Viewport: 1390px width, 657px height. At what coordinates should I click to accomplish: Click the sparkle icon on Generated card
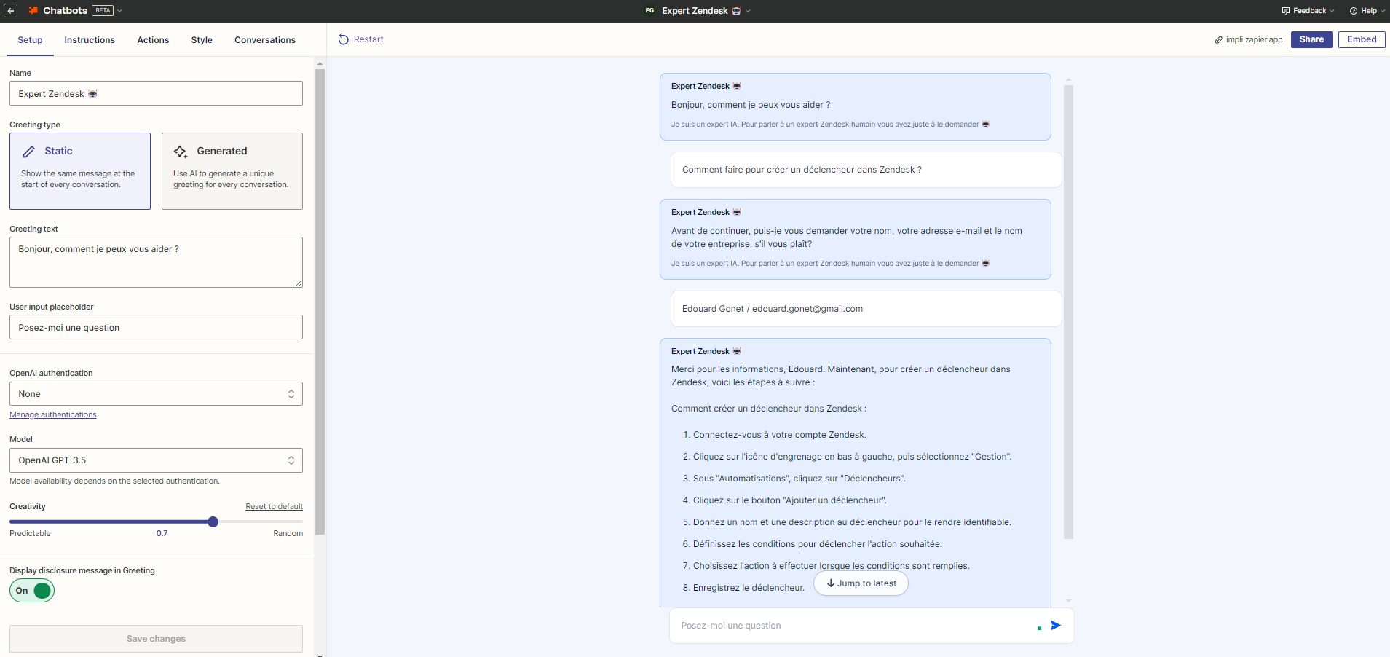click(181, 152)
